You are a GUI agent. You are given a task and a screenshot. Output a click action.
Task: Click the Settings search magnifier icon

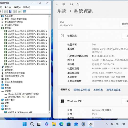click(x=78, y=4)
